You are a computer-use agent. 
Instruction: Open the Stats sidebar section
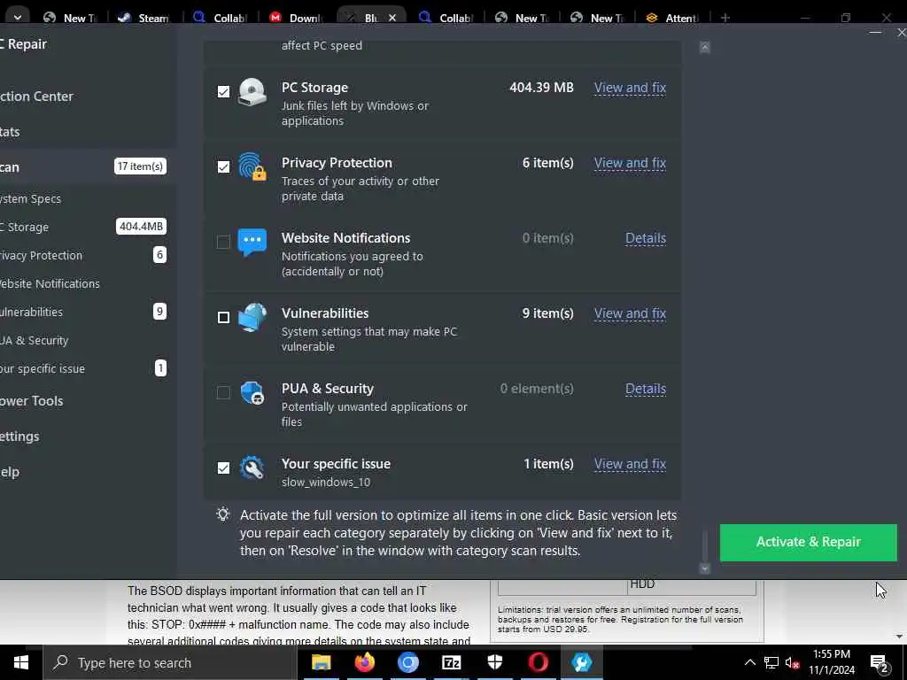click(x=87, y=132)
